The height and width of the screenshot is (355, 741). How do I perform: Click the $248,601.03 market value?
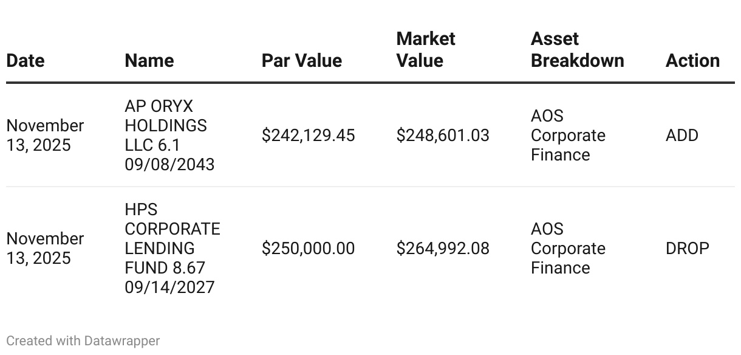(x=443, y=136)
